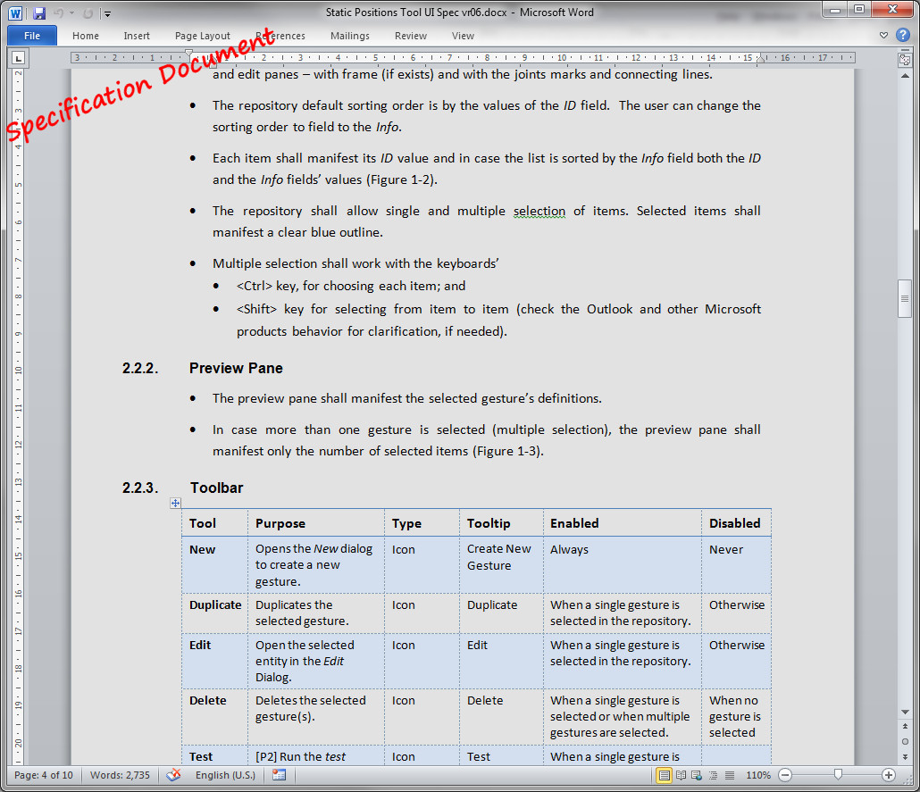Image resolution: width=920 pixels, height=792 pixels.
Task: Click the "Edit" cell in Tool column
Action: pos(214,661)
